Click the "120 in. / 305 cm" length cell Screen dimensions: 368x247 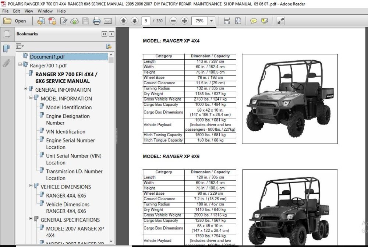[x=210, y=177]
